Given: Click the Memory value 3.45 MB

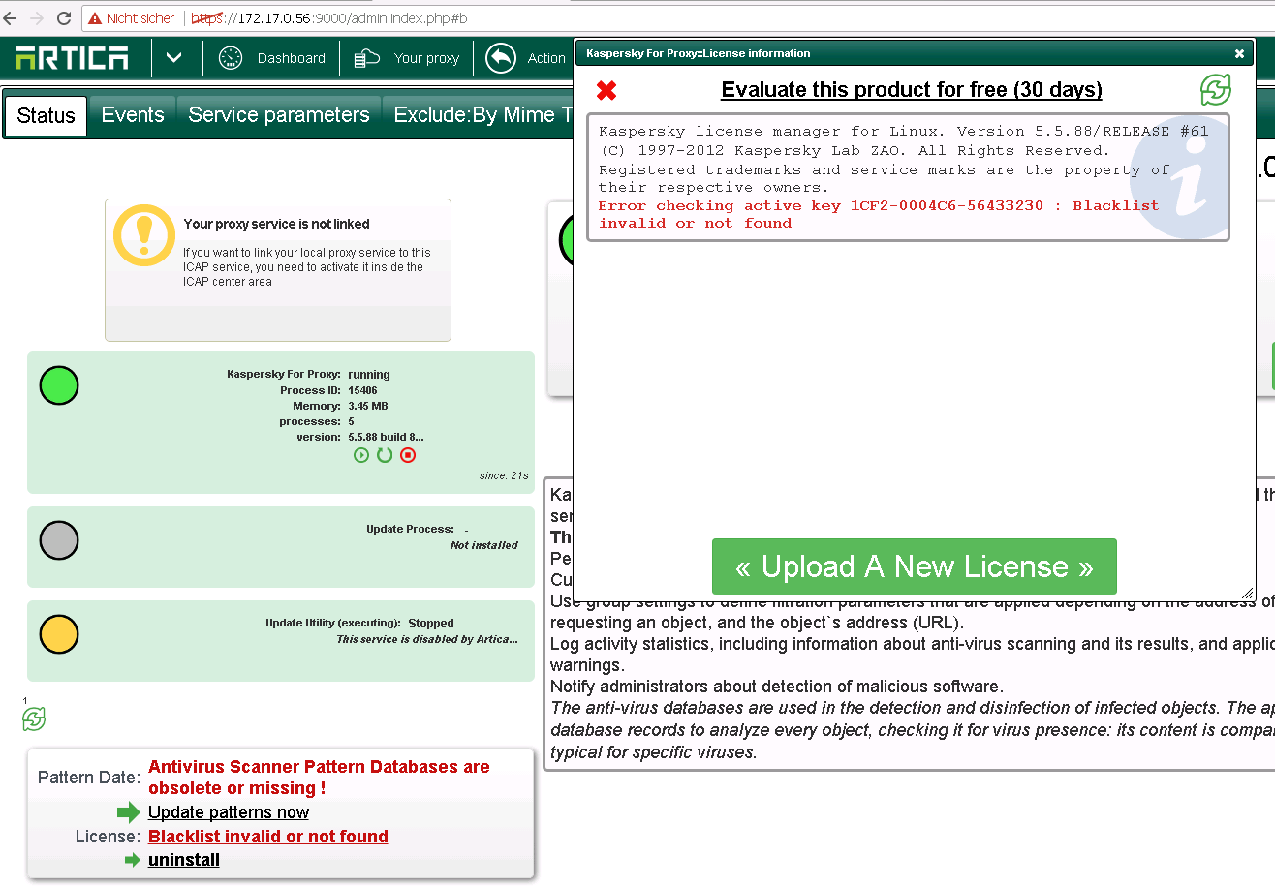Looking at the screenshot, I should point(368,406).
